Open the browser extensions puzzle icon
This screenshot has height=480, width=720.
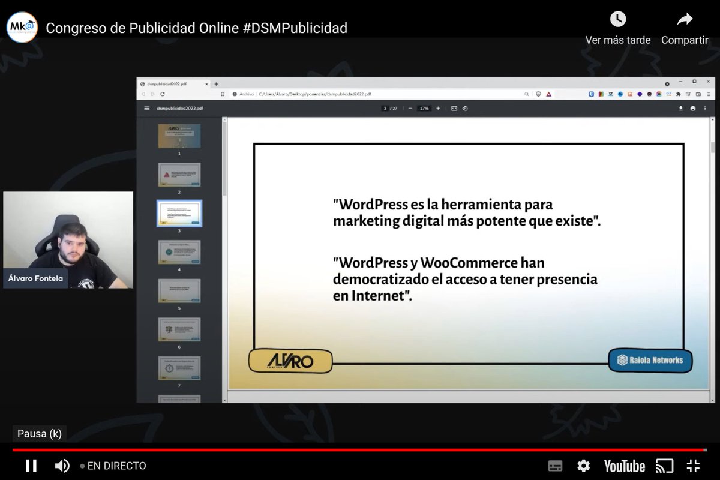pyautogui.click(x=679, y=94)
